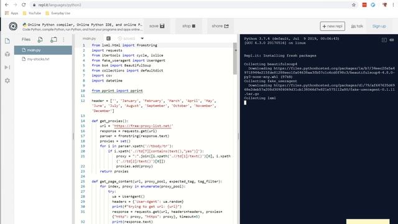Go forward in the browser
The width and height of the screenshot is (398, 224).
15,4
